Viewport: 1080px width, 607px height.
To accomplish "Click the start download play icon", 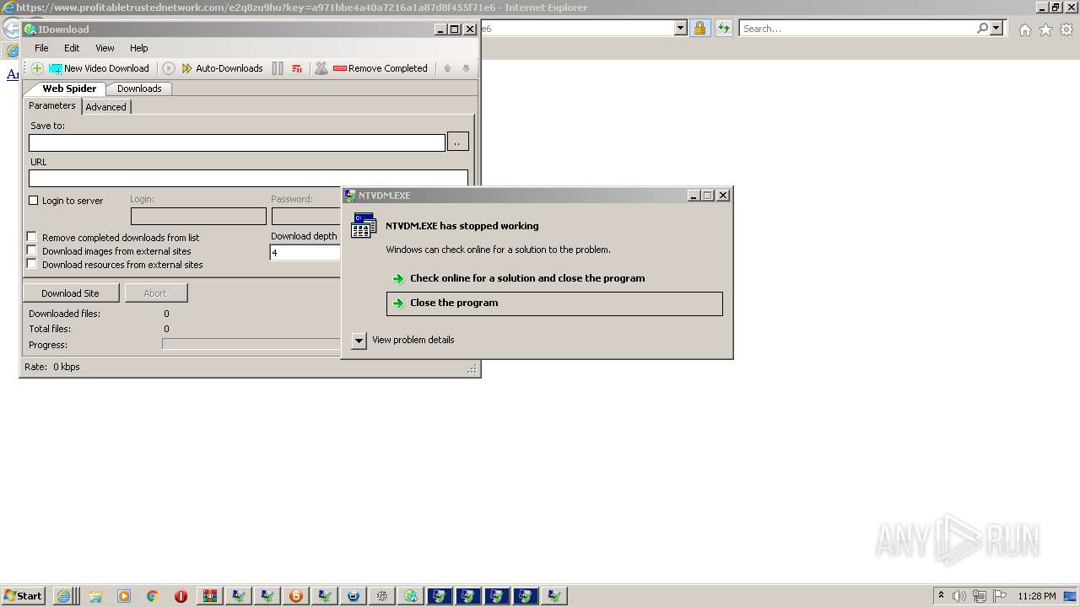I will pyautogui.click(x=169, y=68).
